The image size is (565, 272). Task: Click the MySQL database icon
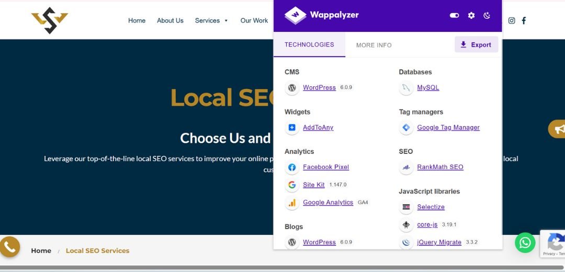pos(406,87)
